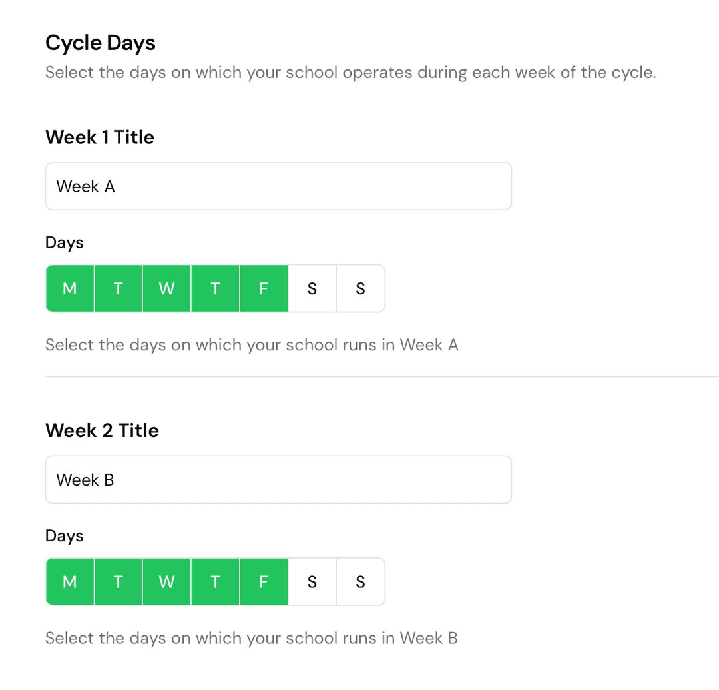Toggle off Wednesday for Week A
Image resolution: width=719 pixels, height=690 pixels.
166,288
